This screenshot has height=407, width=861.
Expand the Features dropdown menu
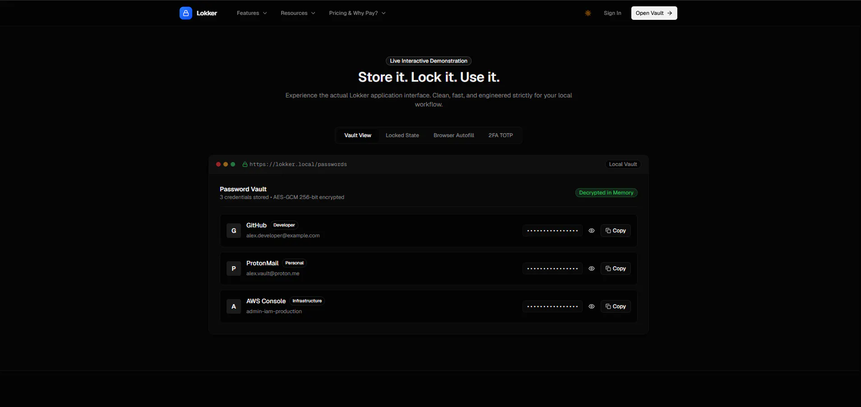252,13
